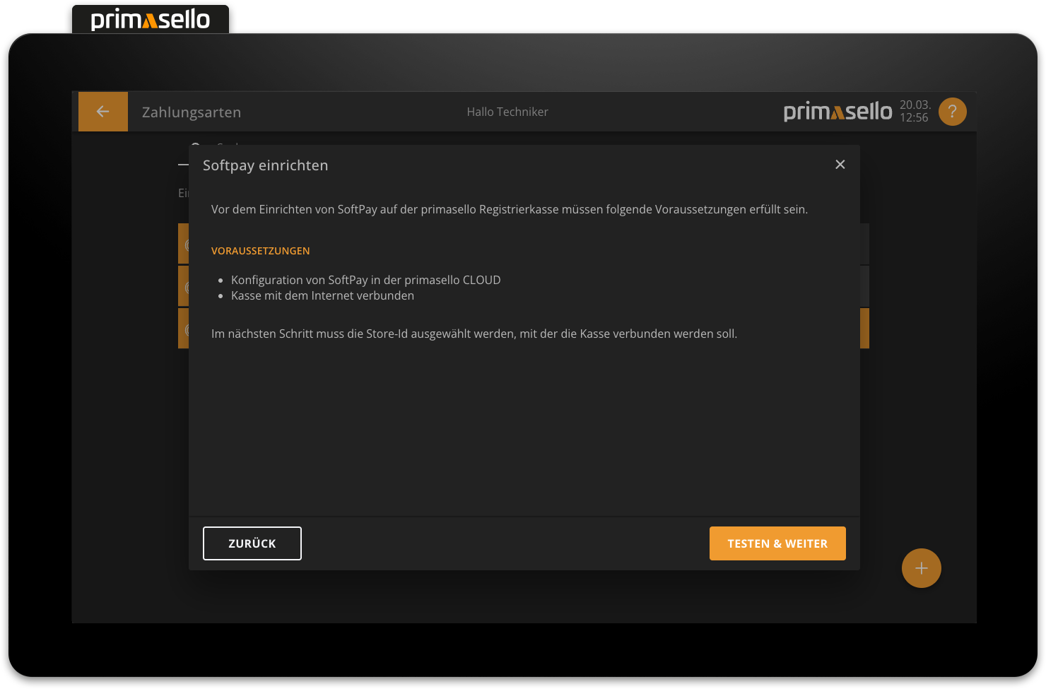
Task: Close the Softpay einrichten dialog
Action: tap(840, 165)
